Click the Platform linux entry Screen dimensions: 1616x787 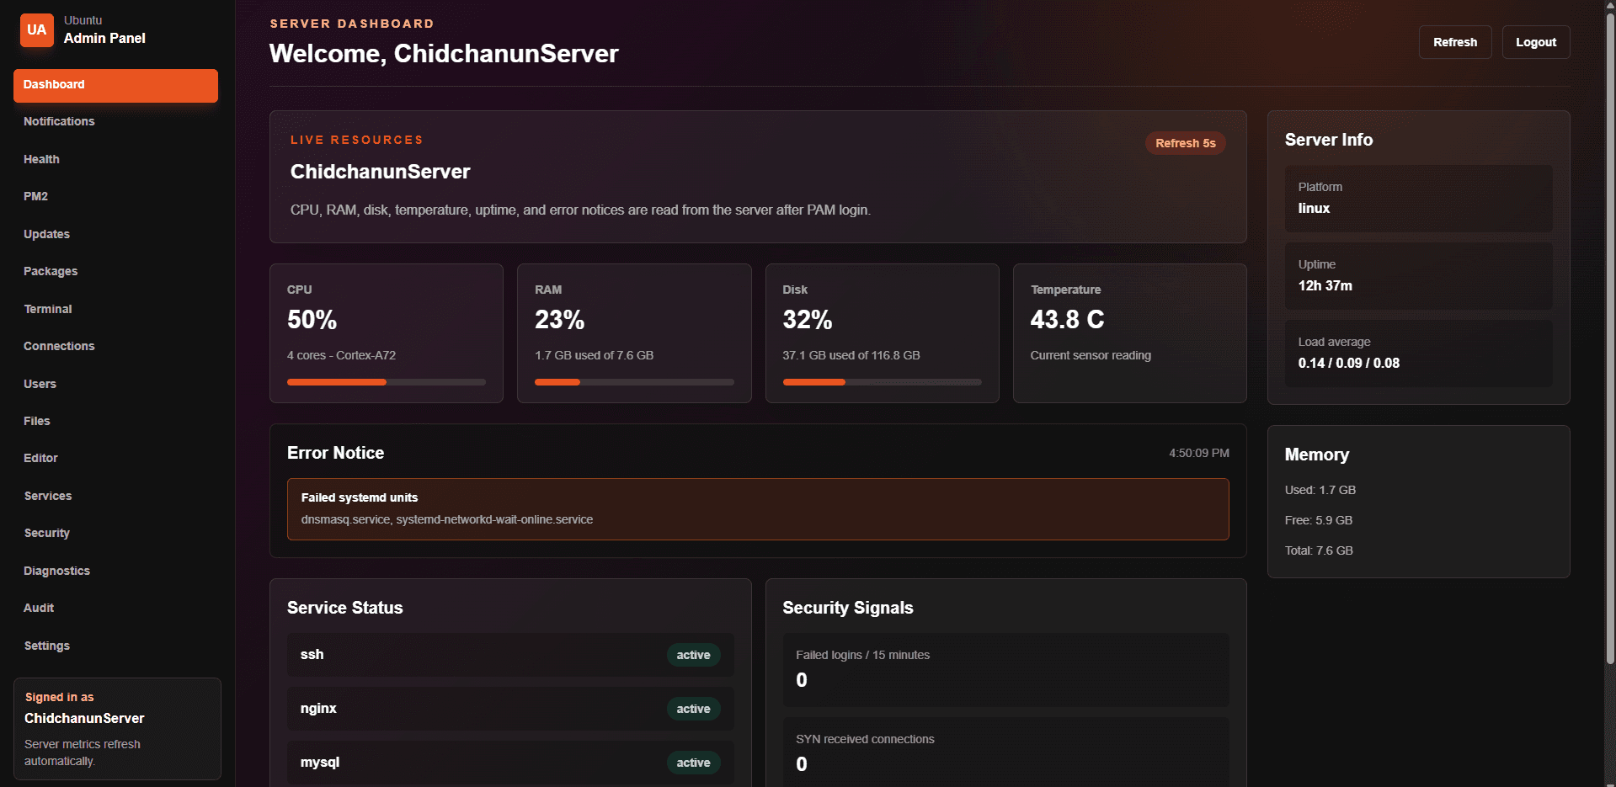(x=1419, y=199)
